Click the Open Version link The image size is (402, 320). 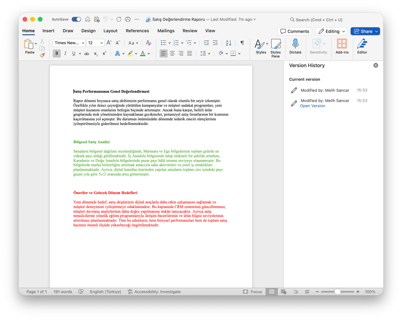pos(312,106)
